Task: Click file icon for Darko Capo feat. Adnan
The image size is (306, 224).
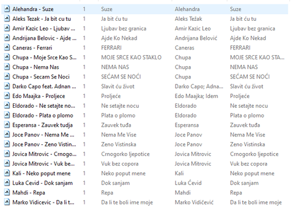Action: click(x=7, y=86)
